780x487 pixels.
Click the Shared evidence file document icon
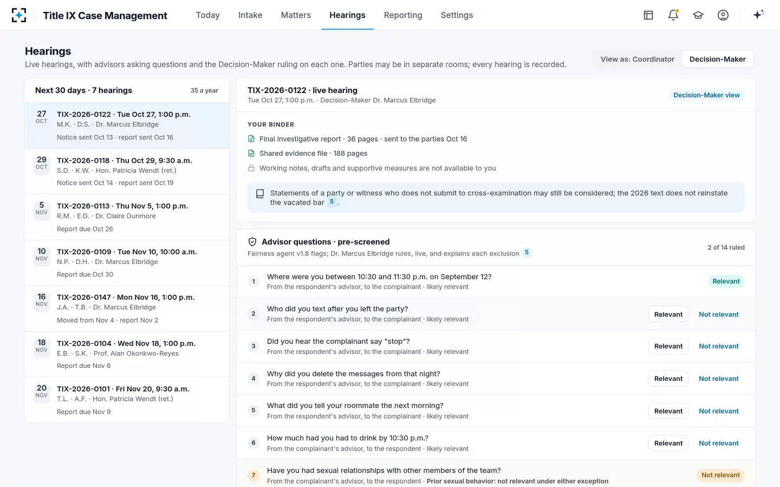pyautogui.click(x=251, y=154)
